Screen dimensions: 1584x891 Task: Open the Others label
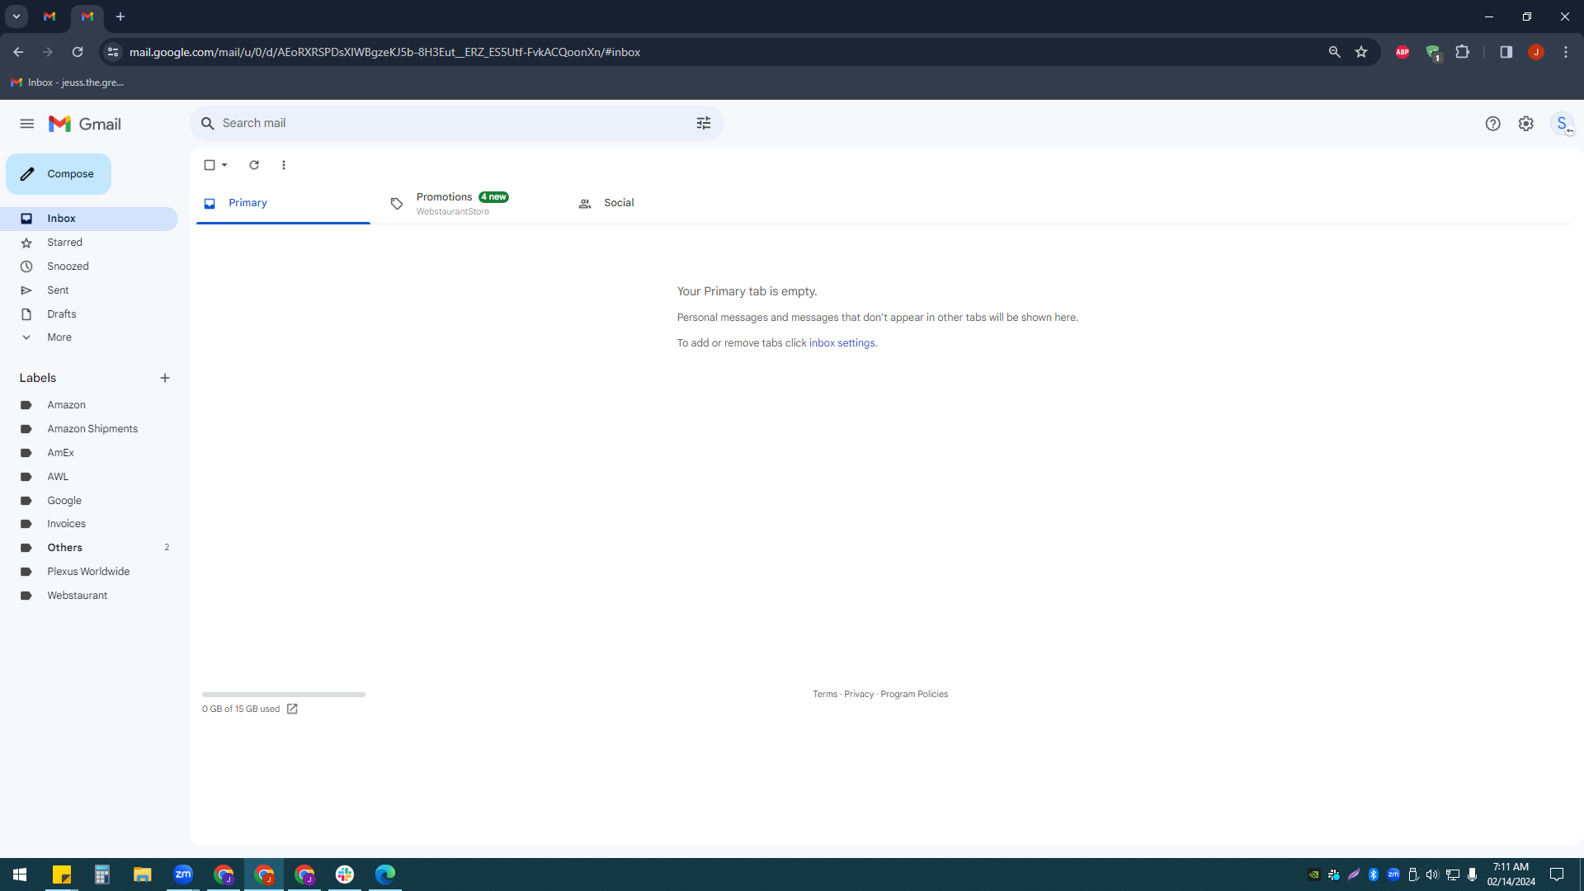89,548
